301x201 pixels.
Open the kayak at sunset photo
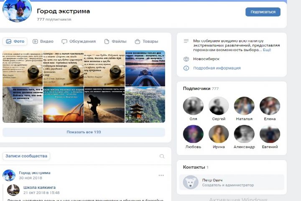tap(145, 68)
